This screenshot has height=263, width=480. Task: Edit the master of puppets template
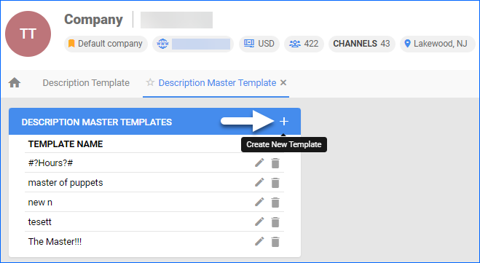click(259, 182)
